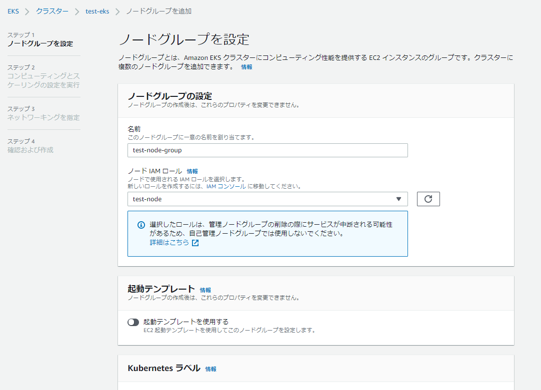This screenshot has height=390, width=541.
Task: Click the dropdown arrow on test-node selector
Action: pos(398,199)
